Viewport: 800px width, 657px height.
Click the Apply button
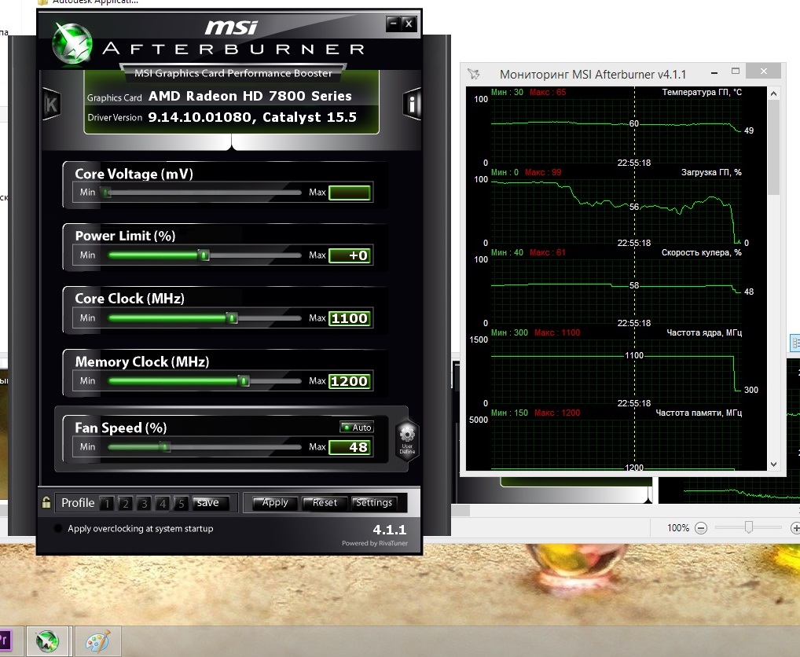(273, 503)
